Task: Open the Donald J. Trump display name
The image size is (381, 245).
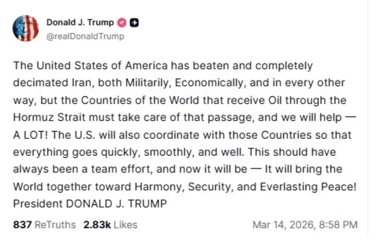Action: click(x=80, y=23)
